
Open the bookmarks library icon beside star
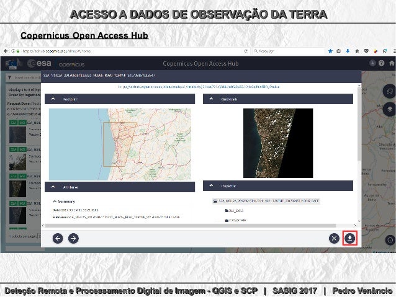point(339,51)
